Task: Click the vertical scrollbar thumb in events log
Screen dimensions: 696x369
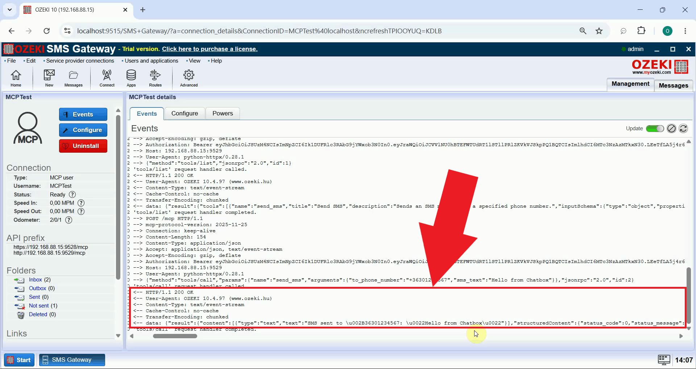Action: 688,296
